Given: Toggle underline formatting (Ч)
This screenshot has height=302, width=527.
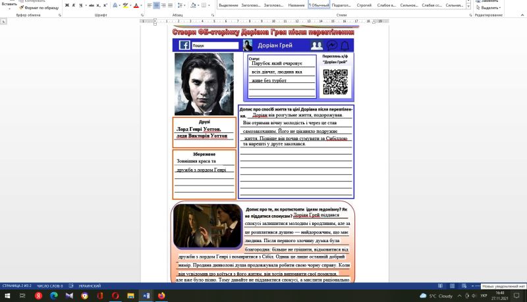Looking at the screenshot, I should pos(80,5).
